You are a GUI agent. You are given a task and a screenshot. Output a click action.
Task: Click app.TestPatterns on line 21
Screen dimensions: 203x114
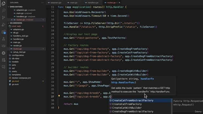click(x=114, y=38)
